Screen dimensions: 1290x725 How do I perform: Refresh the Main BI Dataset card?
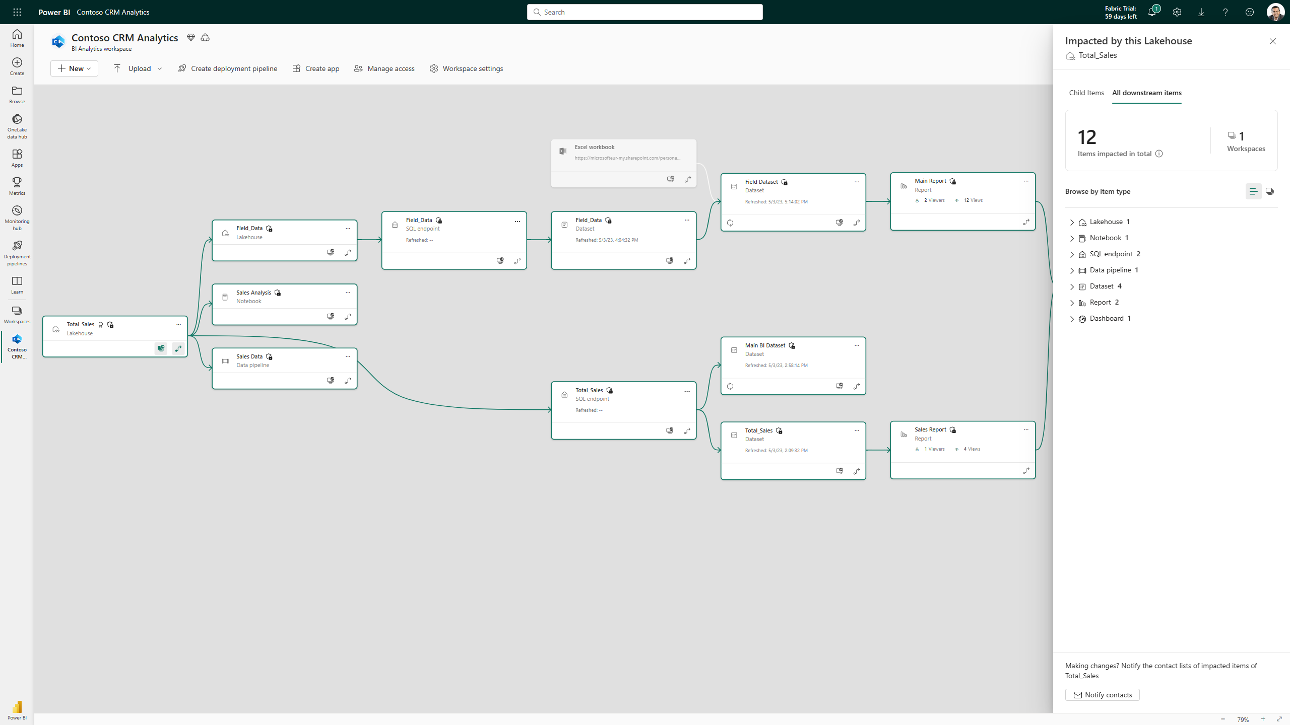(730, 386)
